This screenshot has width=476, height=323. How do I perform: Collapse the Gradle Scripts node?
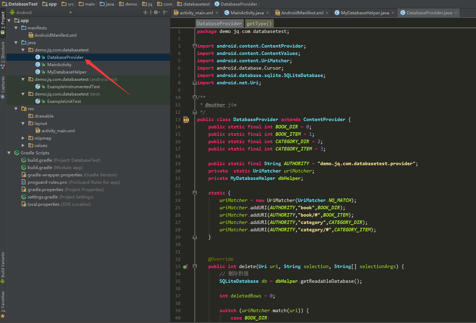click(9, 153)
